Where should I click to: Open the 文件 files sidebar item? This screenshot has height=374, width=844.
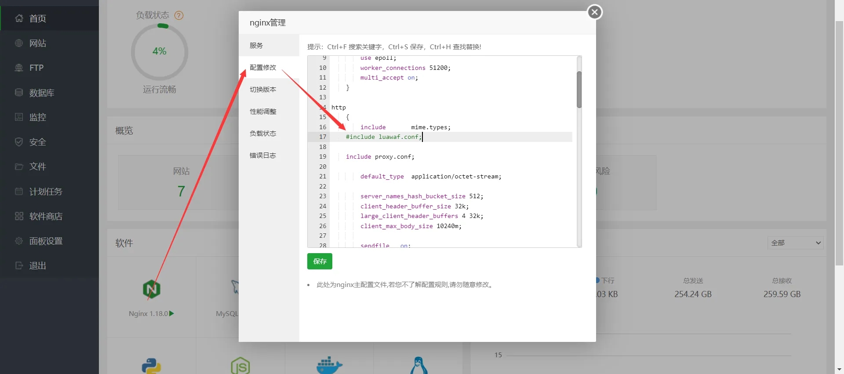click(x=49, y=167)
